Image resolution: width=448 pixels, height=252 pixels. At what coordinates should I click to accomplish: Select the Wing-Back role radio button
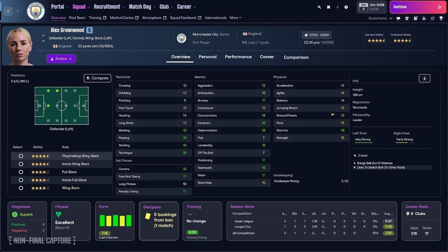point(21,188)
